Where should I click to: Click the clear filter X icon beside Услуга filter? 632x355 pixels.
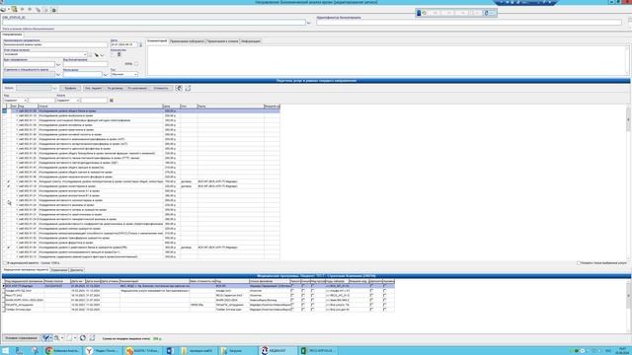(112, 101)
